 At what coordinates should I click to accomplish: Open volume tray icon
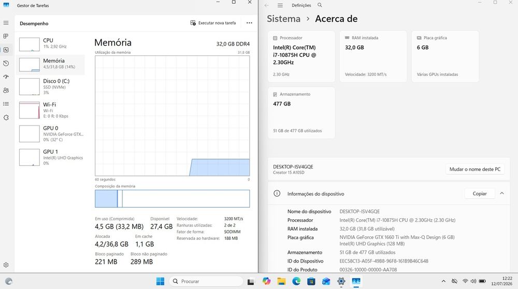(x=473, y=281)
